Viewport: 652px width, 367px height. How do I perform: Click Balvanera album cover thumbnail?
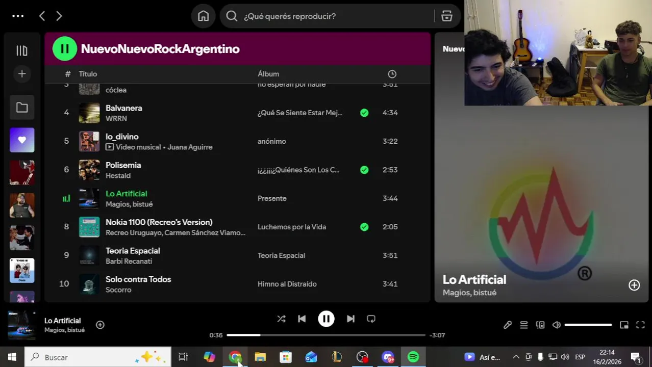pos(89,113)
